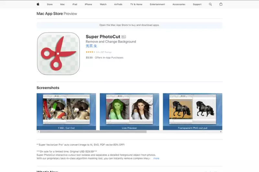
Task: Expand description with the more link
Action: click(x=156, y=158)
